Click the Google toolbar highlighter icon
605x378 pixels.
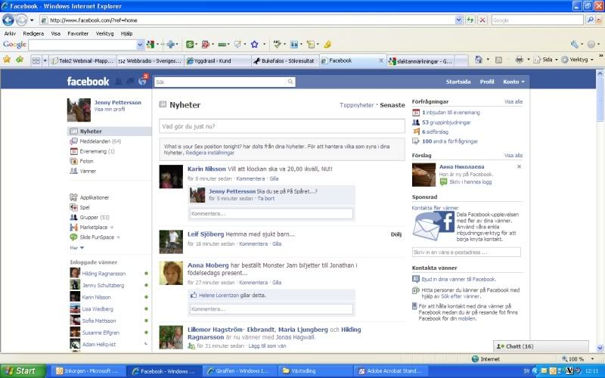point(327,45)
